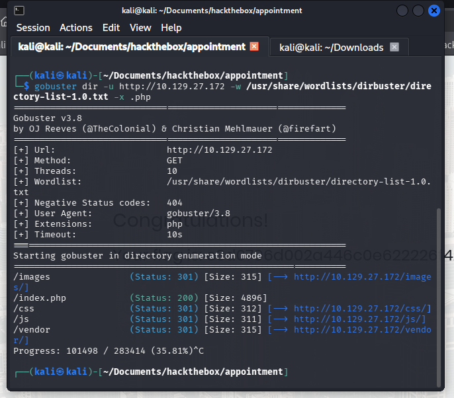Image resolution: width=454 pixels, height=398 pixels.
Task: Click the Extensions: php line
Action: point(98,224)
